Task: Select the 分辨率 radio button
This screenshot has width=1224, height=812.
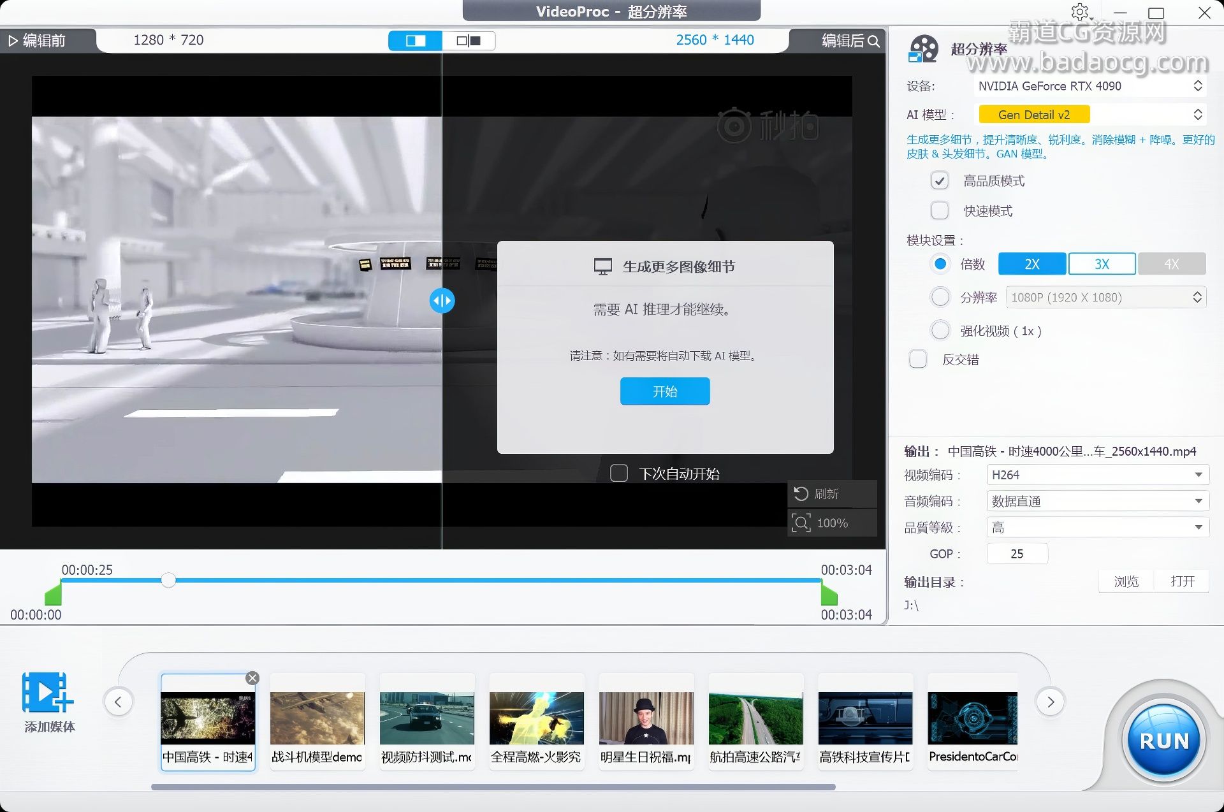Action: click(940, 297)
